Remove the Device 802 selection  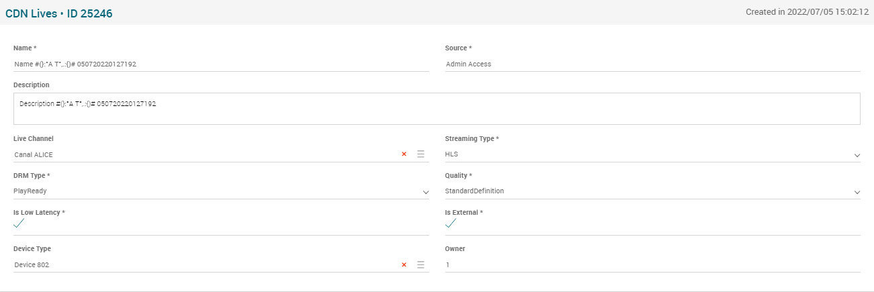pos(404,265)
